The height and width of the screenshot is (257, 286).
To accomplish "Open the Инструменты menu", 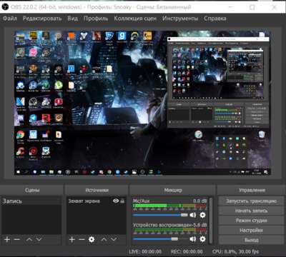I will pyautogui.click(x=180, y=19).
